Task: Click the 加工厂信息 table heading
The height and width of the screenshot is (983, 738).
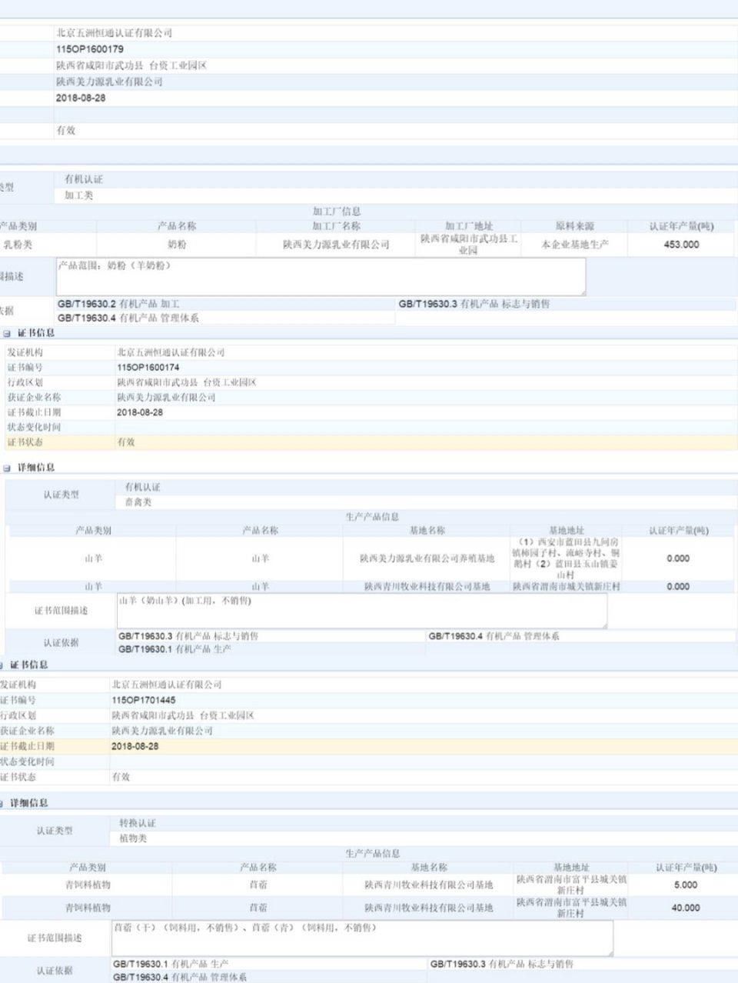Action: (337, 212)
